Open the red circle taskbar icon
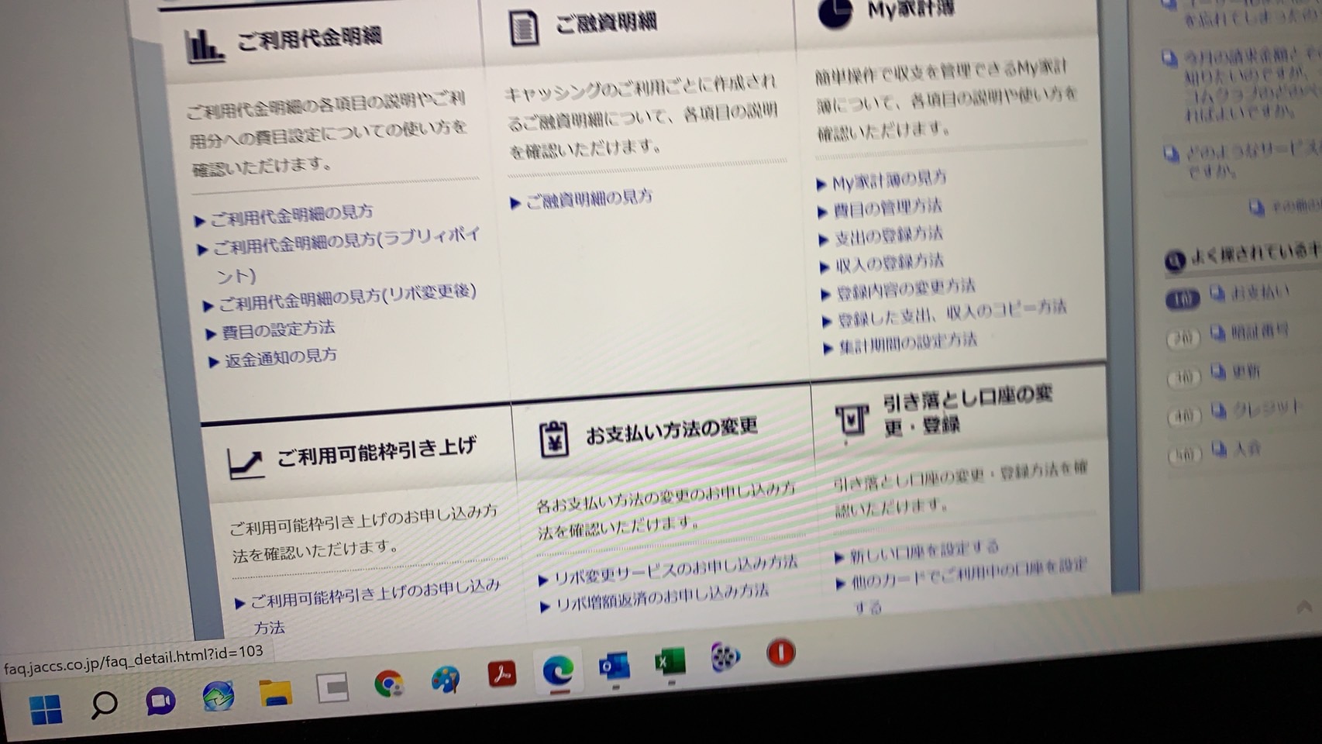This screenshot has width=1322, height=744. point(780,653)
